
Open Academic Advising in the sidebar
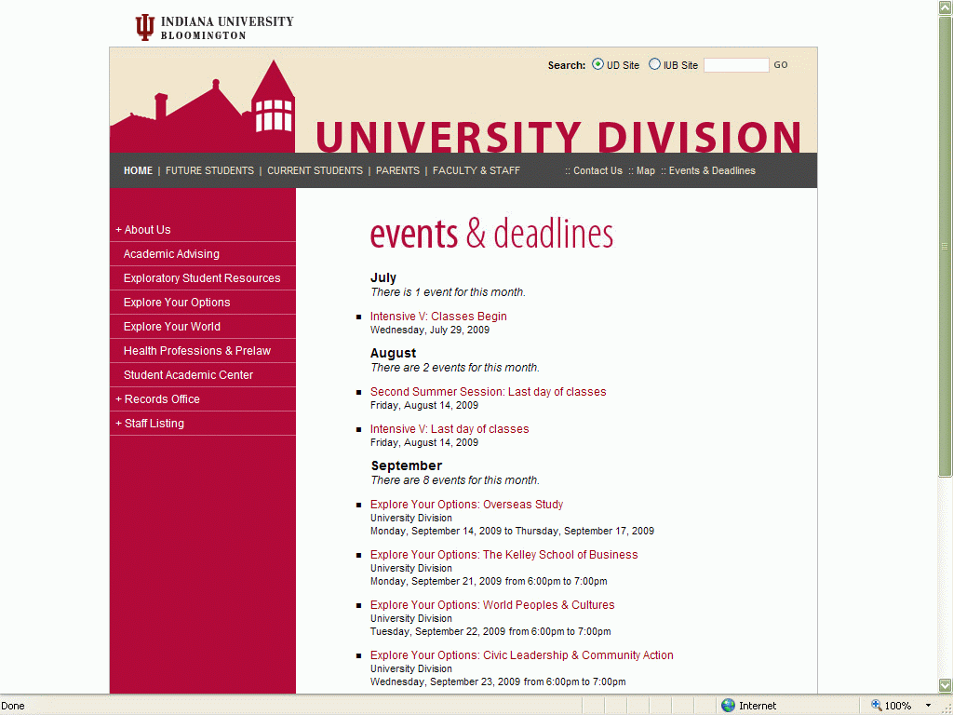tap(171, 254)
